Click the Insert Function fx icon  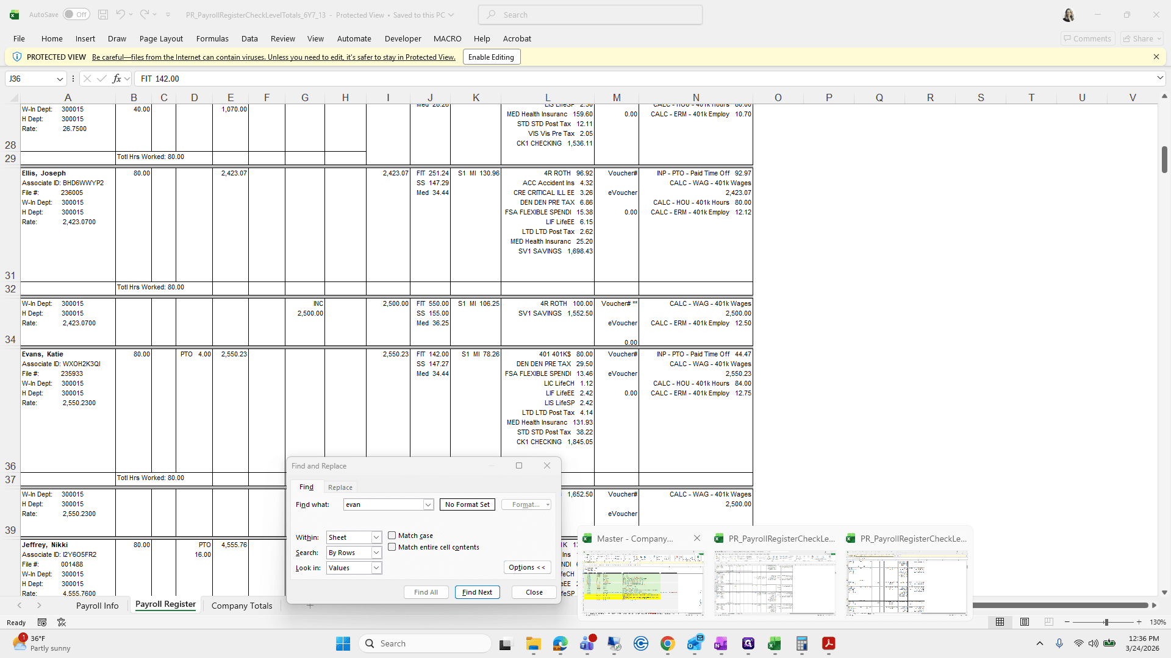[x=116, y=79]
